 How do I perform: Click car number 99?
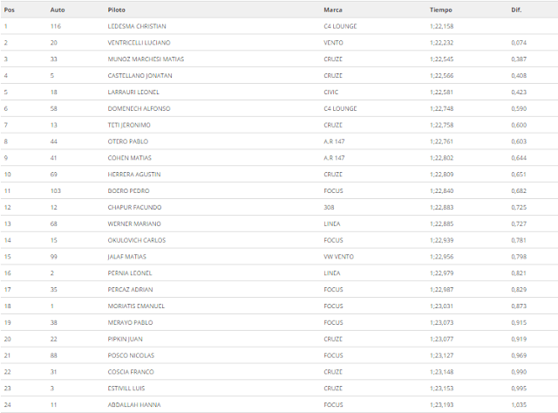point(54,257)
